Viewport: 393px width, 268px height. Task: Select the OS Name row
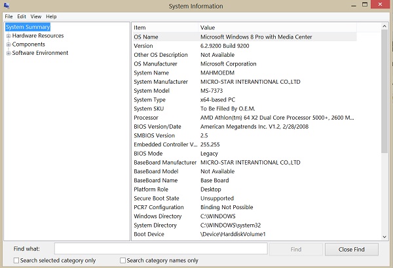click(x=244, y=37)
